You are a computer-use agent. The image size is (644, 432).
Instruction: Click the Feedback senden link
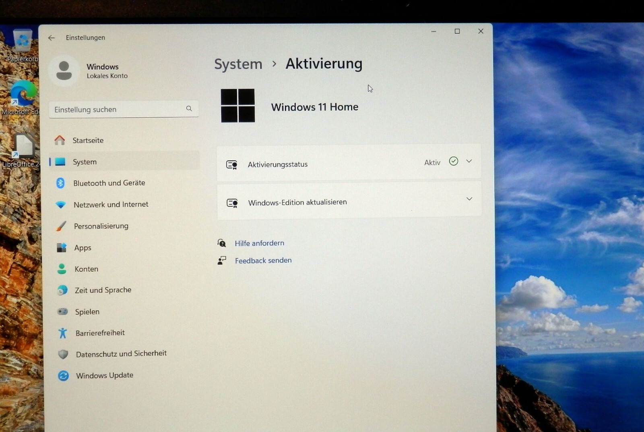[263, 260]
